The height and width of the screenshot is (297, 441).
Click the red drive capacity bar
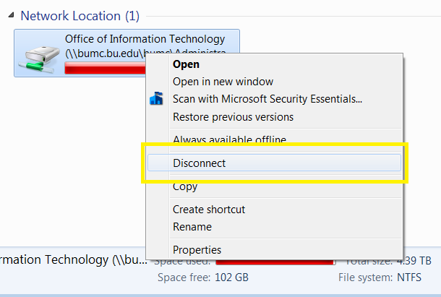pos(105,68)
